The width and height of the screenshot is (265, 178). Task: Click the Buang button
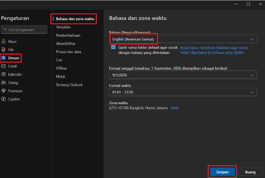pyautogui.click(x=250, y=172)
